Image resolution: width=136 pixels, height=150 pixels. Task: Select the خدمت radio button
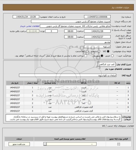click(99, 51)
